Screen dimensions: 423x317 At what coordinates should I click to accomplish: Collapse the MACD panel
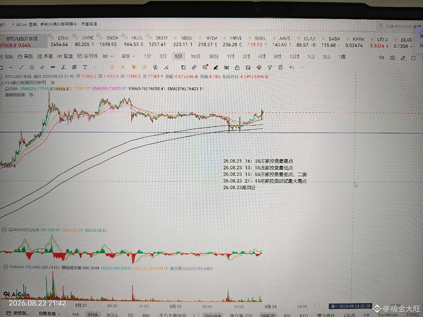coord(4,230)
